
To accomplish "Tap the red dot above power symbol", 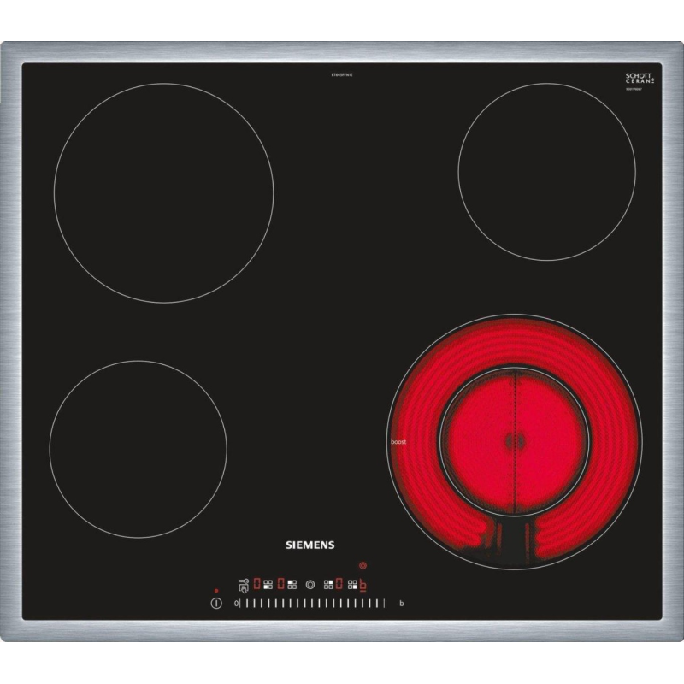I will click(216, 591).
